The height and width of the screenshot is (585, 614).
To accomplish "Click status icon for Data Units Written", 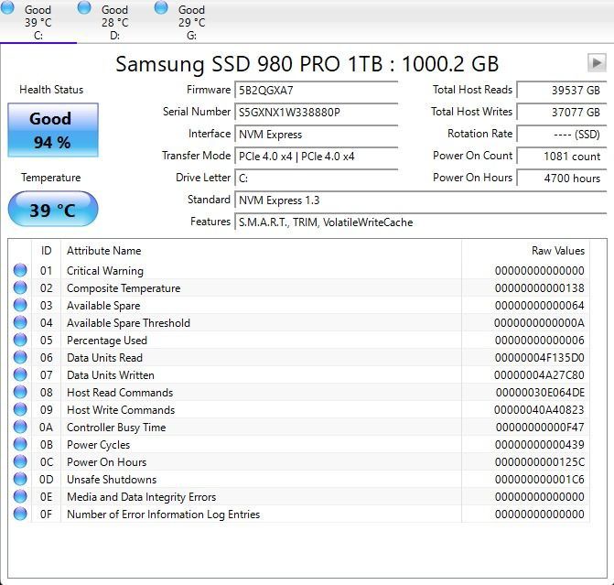I will (20, 374).
